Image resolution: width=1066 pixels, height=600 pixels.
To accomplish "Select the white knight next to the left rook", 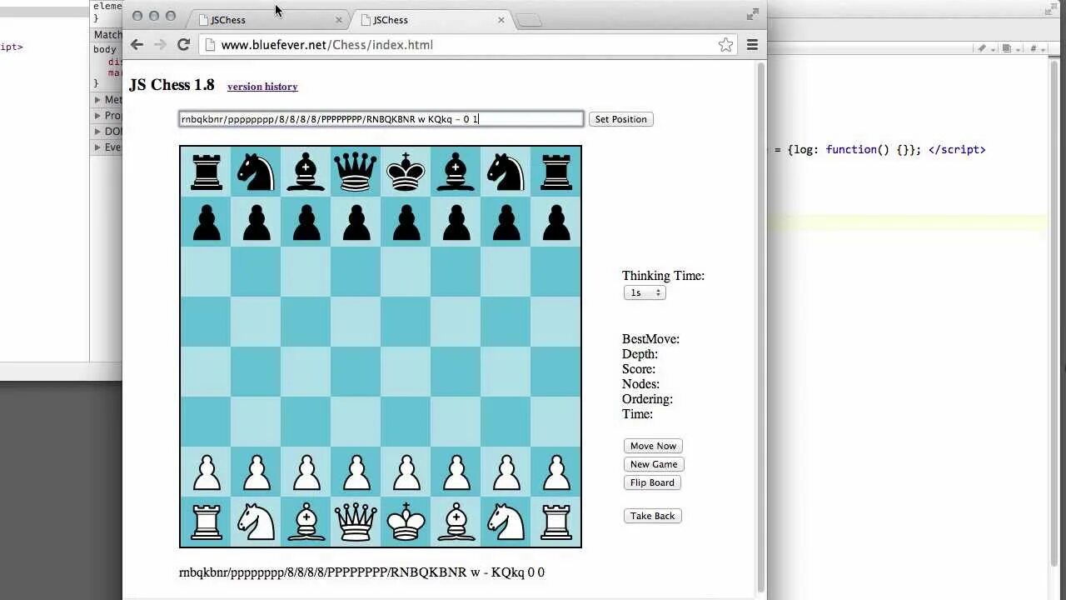I will tap(256, 522).
